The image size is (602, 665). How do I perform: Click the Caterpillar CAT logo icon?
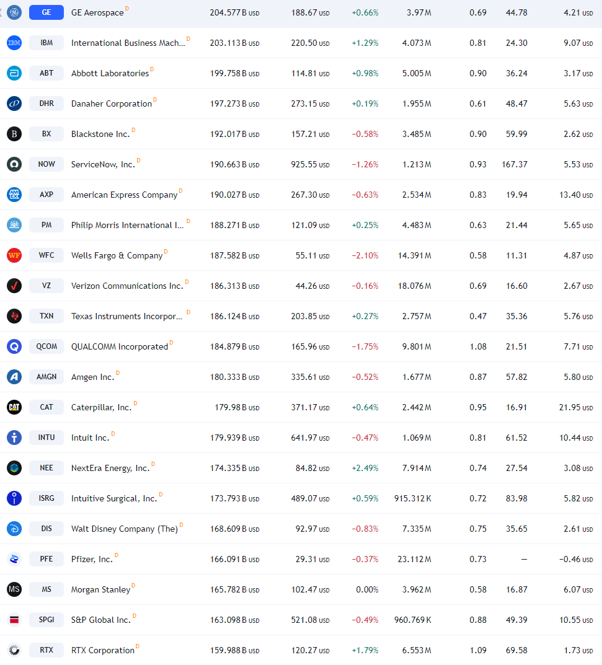coord(14,407)
